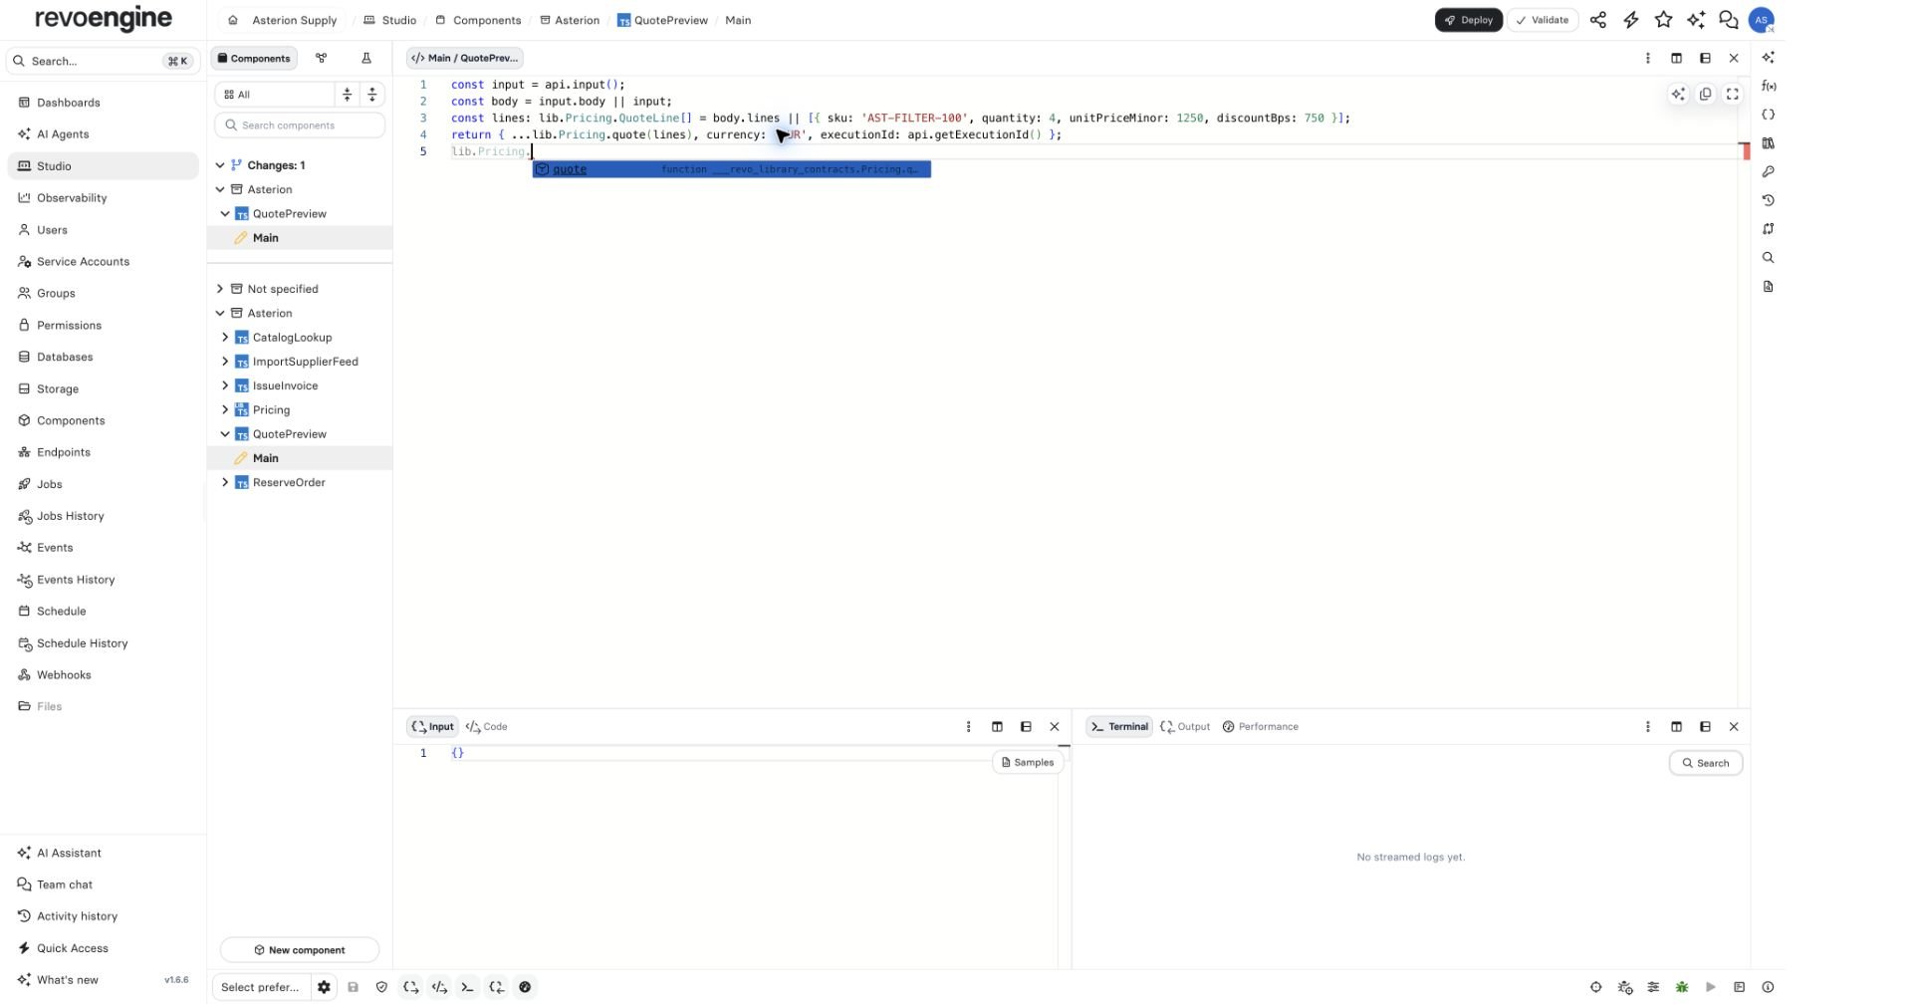Screen dimensions: 1912x1007
Task: Click the info icon at bottom right
Action: click(x=1768, y=987)
